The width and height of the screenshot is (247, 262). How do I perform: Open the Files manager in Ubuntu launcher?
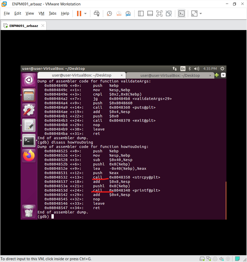click(29, 95)
